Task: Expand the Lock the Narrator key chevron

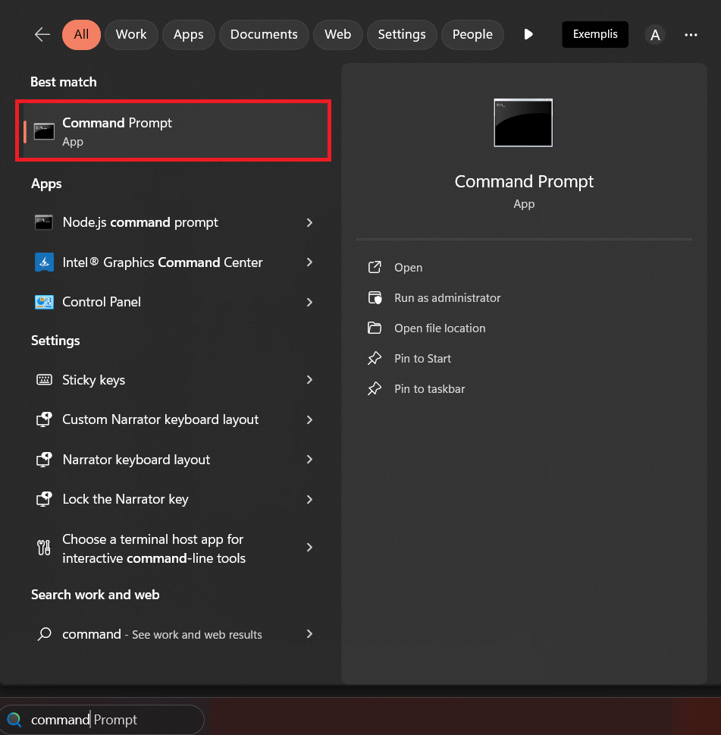Action: 309,500
